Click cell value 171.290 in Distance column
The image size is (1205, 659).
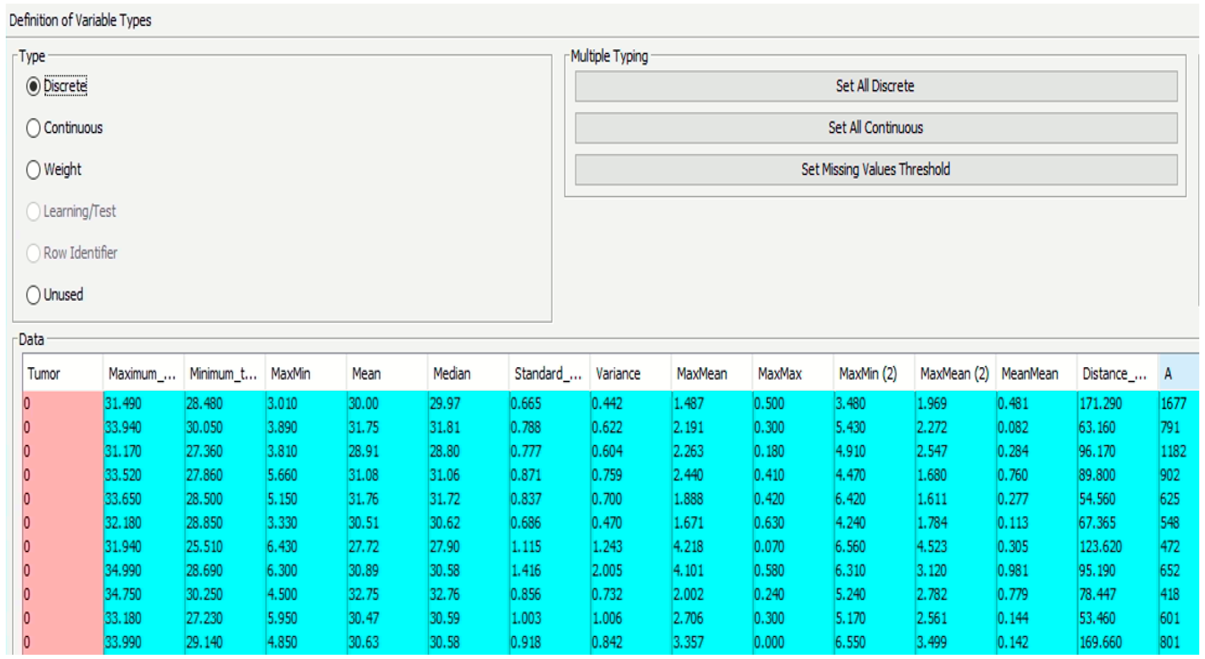click(1100, 403)
